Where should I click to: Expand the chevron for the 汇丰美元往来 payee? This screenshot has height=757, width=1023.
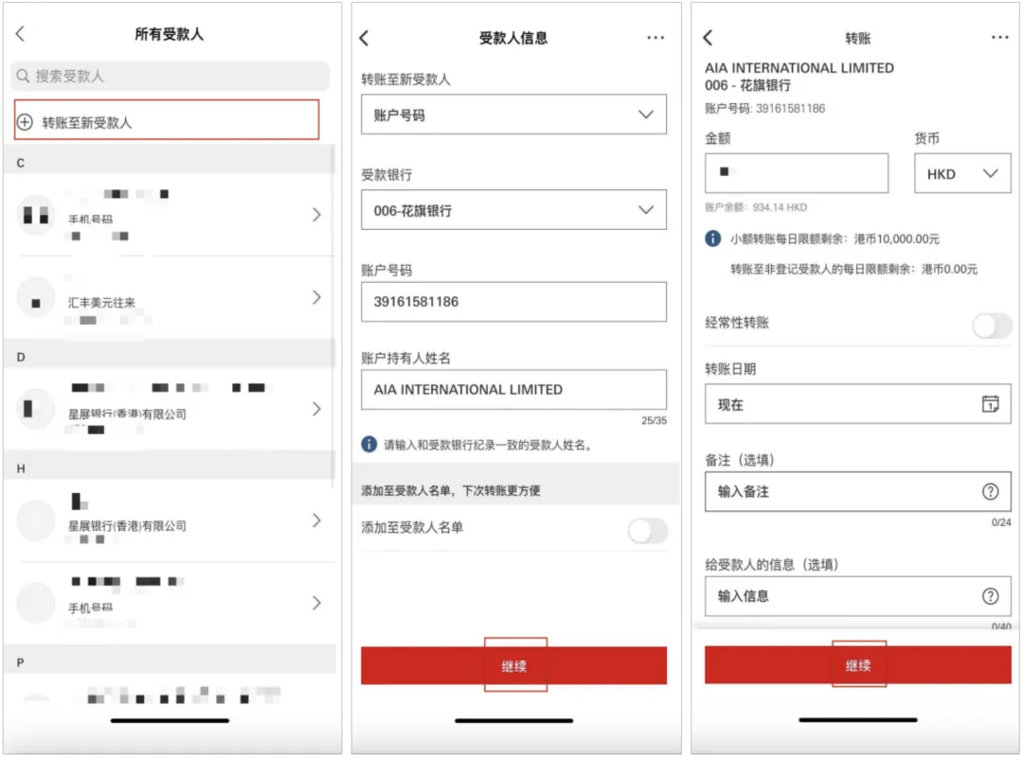[x=316, y=297]
